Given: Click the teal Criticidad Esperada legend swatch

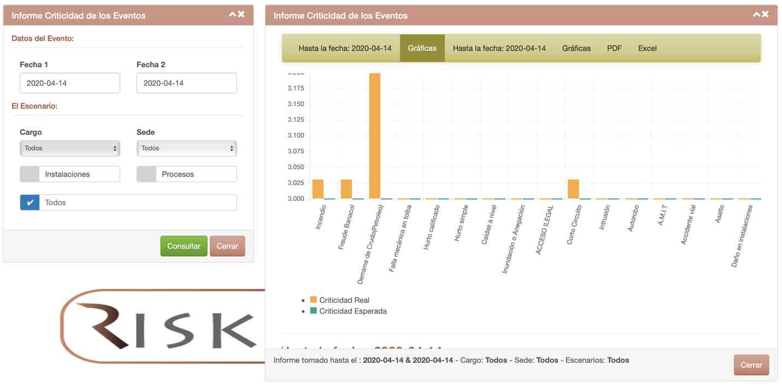Looking at the screenshot, I should tap(313, 311).
